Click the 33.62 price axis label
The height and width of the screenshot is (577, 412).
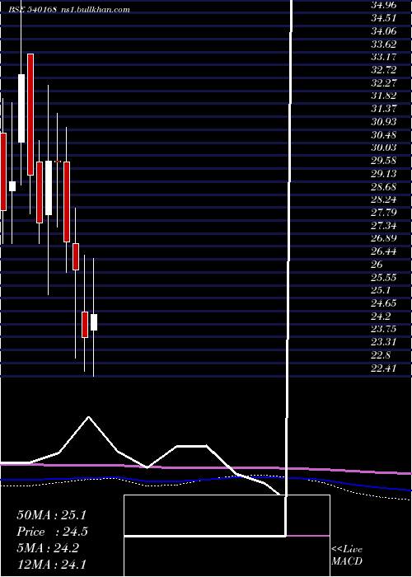[383, 45]
